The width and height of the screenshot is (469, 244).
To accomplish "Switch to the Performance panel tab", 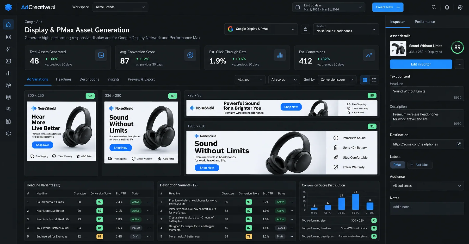I will (x=425, y=22).
